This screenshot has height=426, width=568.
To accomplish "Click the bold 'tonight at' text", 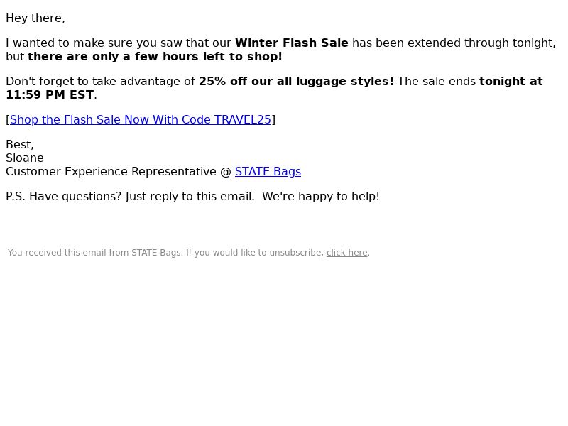I will click(x=510, y=81).
